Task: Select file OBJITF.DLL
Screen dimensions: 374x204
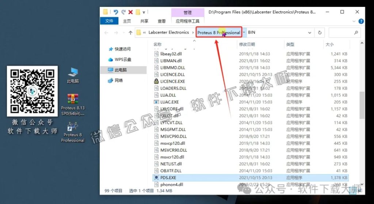Action: [171, 171]
